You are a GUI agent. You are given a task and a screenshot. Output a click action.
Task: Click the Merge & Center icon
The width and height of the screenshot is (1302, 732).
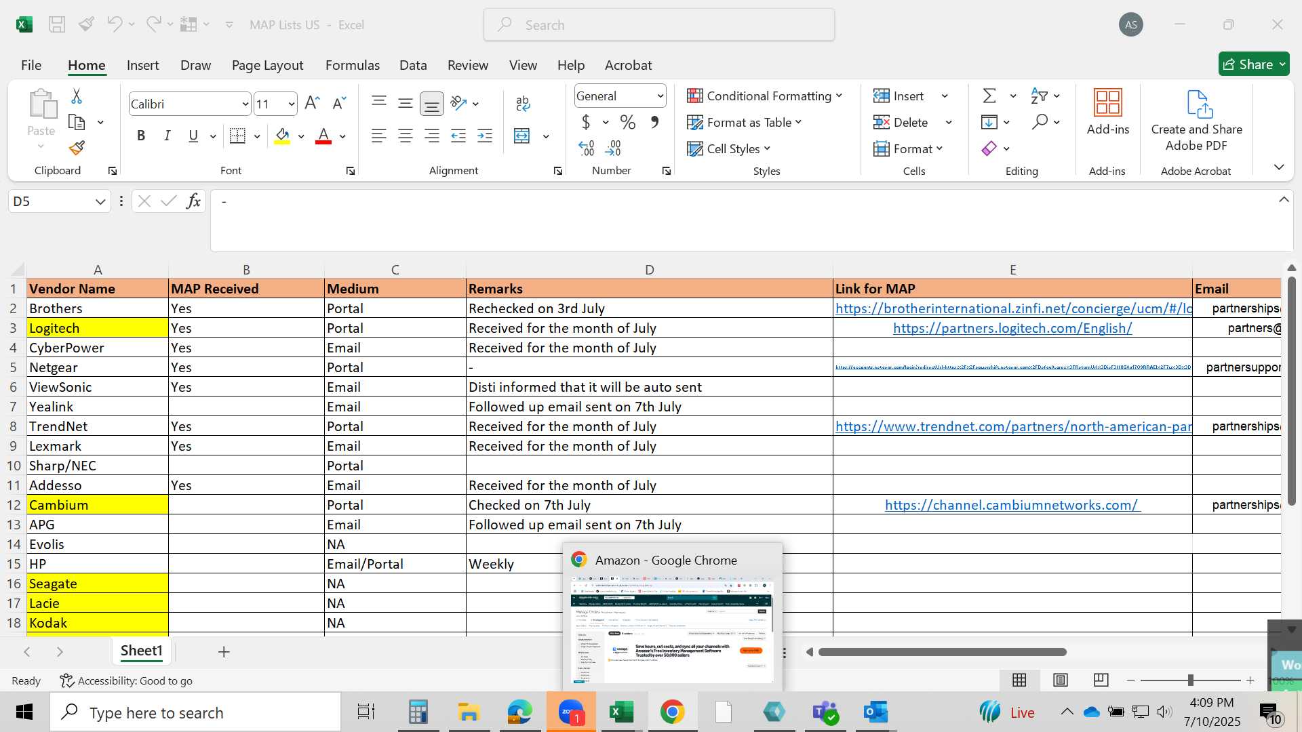522,136
